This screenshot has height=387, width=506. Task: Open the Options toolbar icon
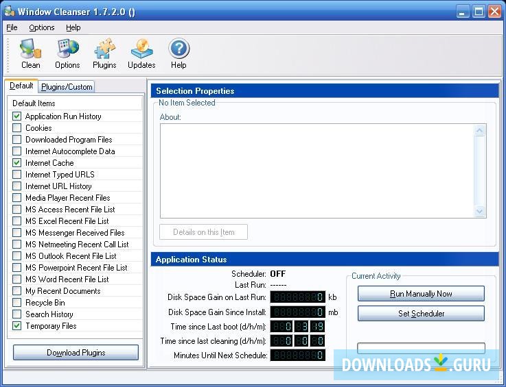67,53
